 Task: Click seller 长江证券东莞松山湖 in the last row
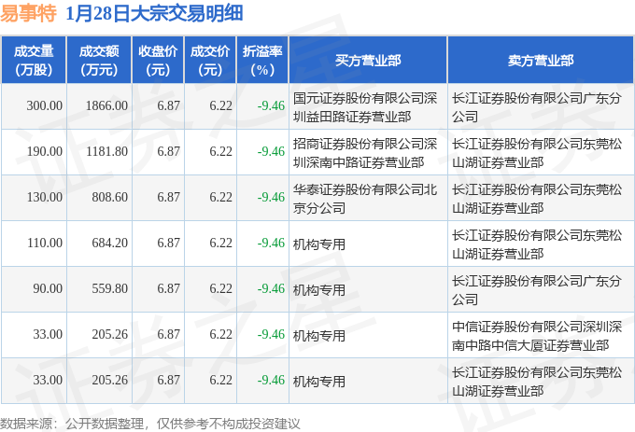[537, 382]
